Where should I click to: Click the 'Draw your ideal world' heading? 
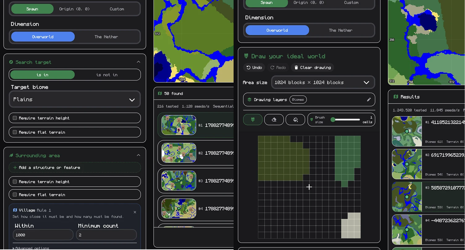pos(288,56)
